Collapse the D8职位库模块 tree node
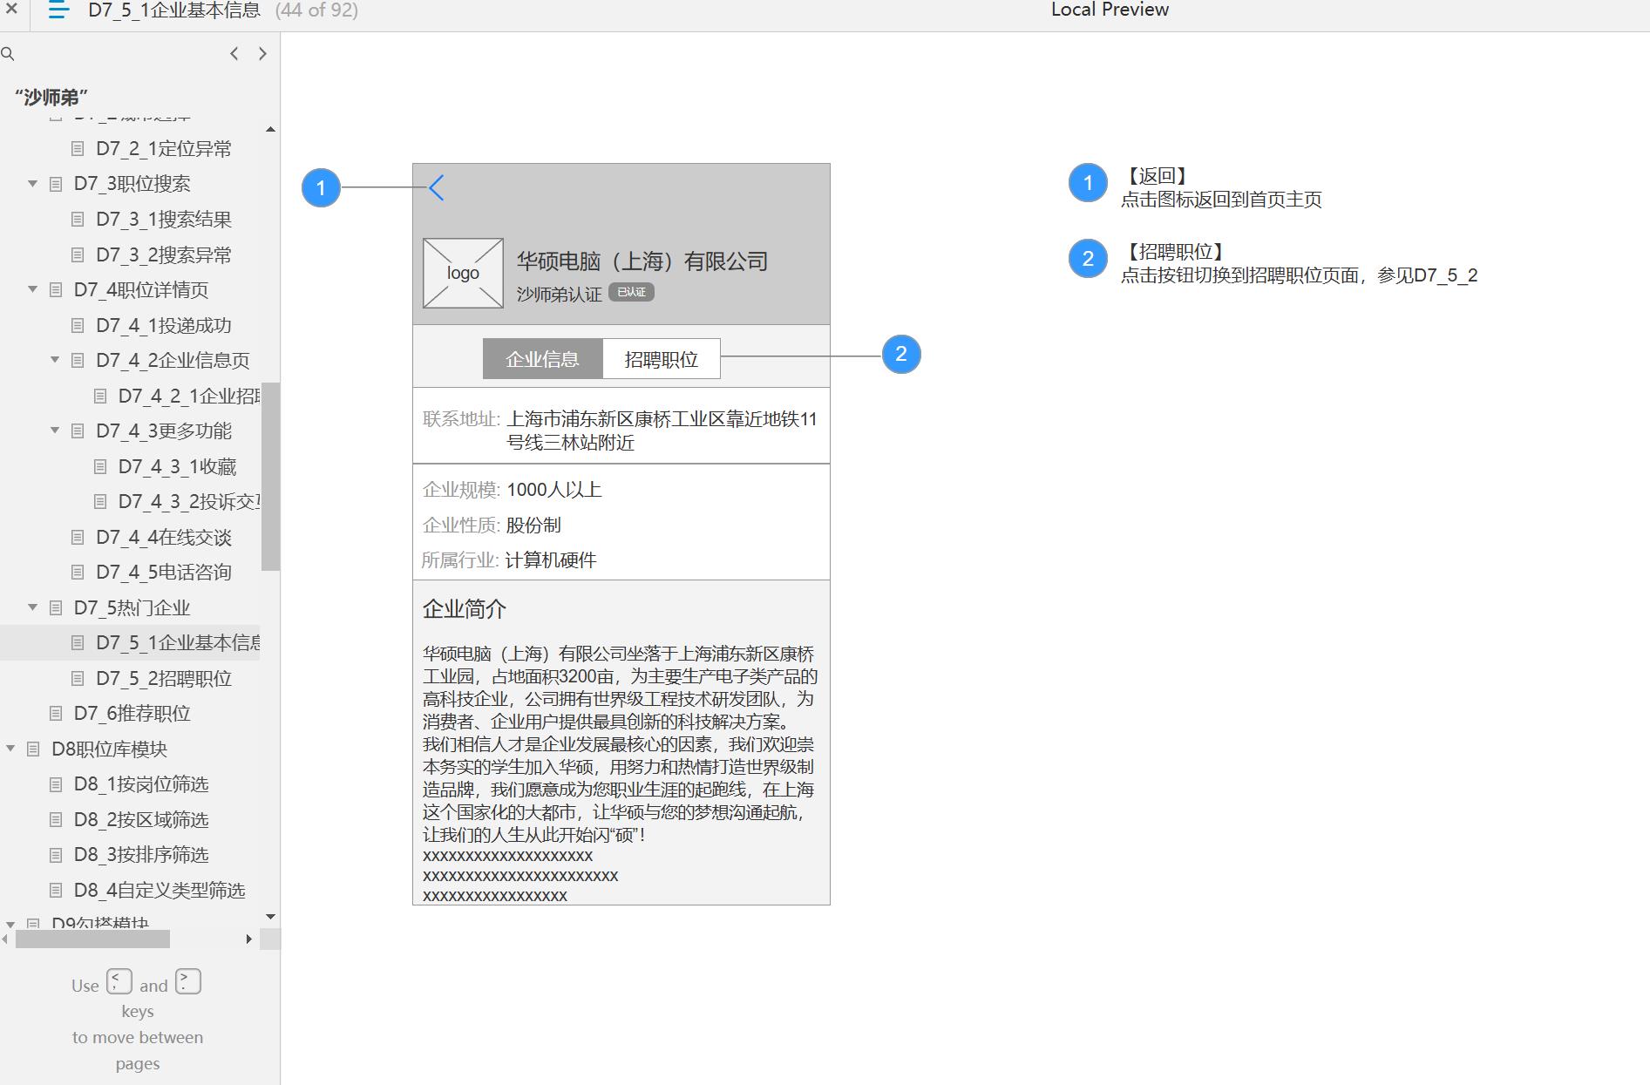Screen dimensions: 1650x1085 coord(10,749)
